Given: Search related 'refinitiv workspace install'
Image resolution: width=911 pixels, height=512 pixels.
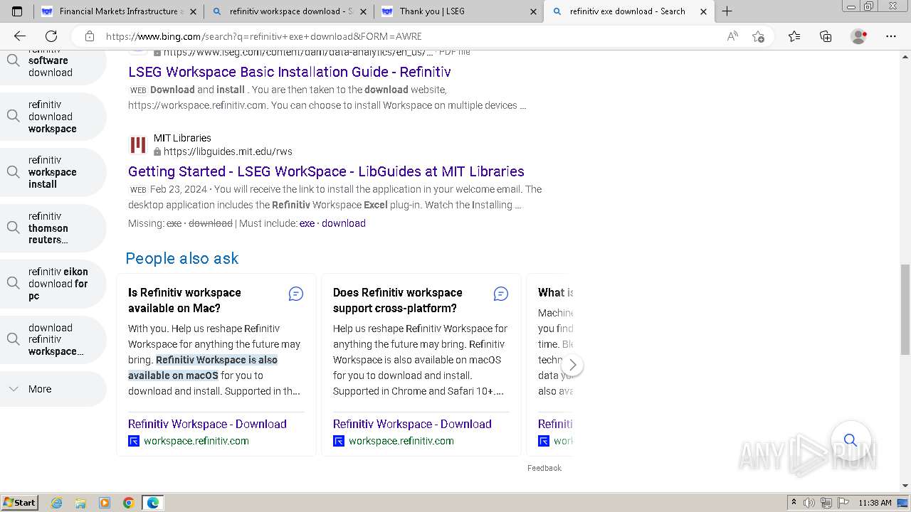Looking at the screenshot, I should [53, 172].
